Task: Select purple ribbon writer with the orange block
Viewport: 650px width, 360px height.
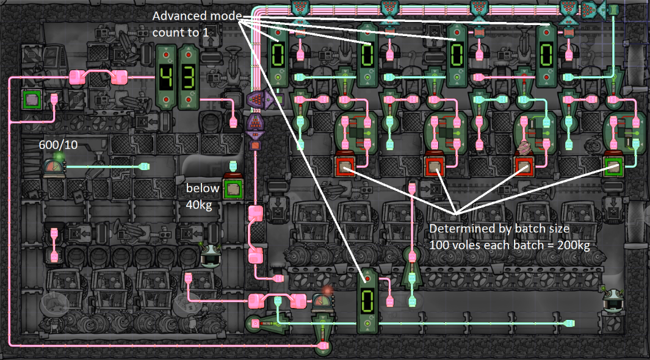Action: point(255,132)
